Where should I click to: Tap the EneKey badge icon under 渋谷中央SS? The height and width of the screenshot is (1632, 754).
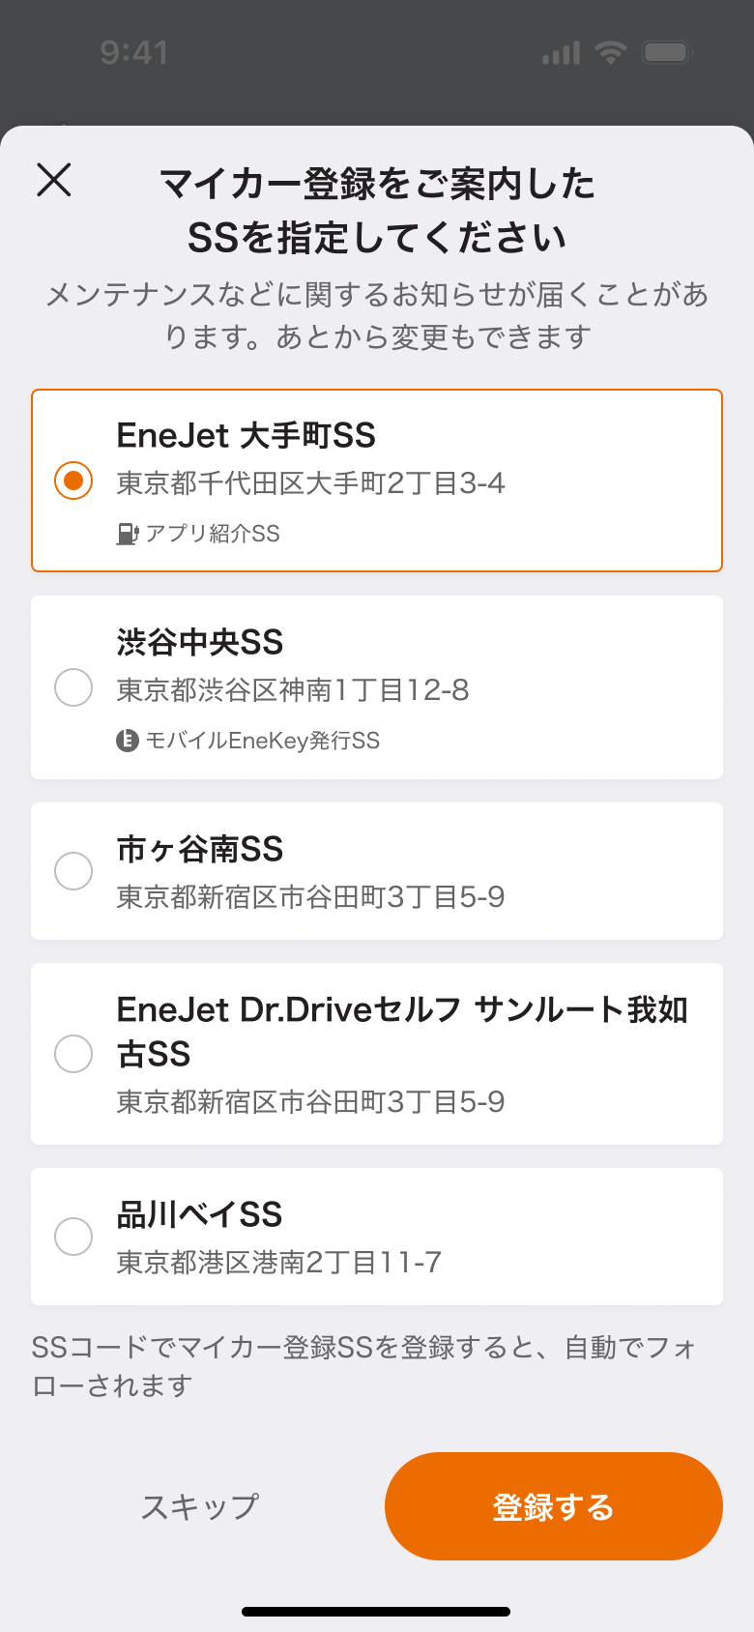pos(128,741)
